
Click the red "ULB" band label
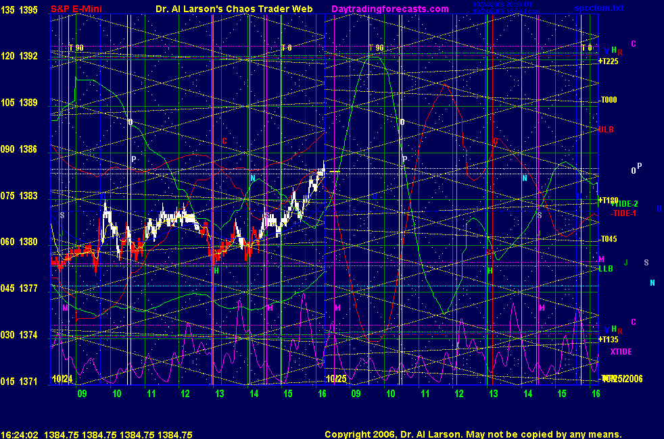[606, 130]
